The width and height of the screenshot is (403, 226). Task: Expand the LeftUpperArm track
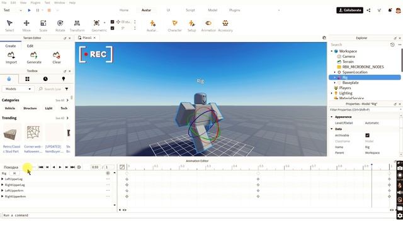click(x=3, y=191)
